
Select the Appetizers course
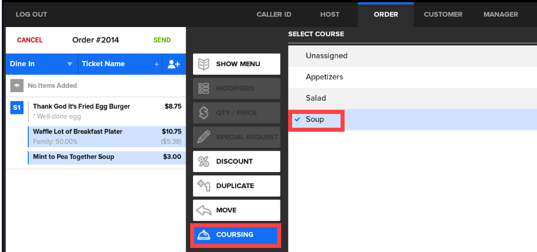click(324, 77)
